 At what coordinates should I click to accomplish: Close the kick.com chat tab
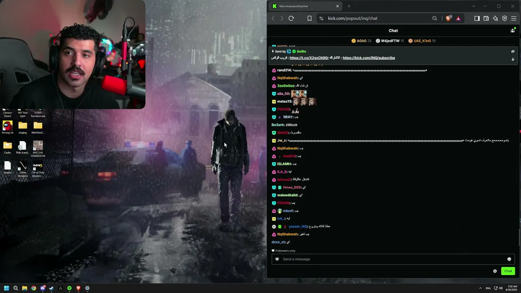pos(337,6)
